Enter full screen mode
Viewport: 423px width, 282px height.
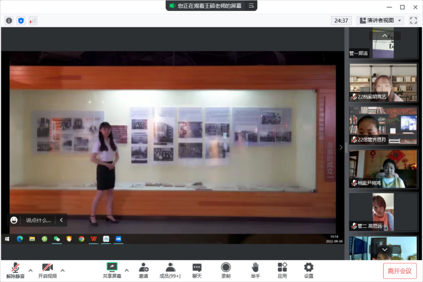(413, 20)
